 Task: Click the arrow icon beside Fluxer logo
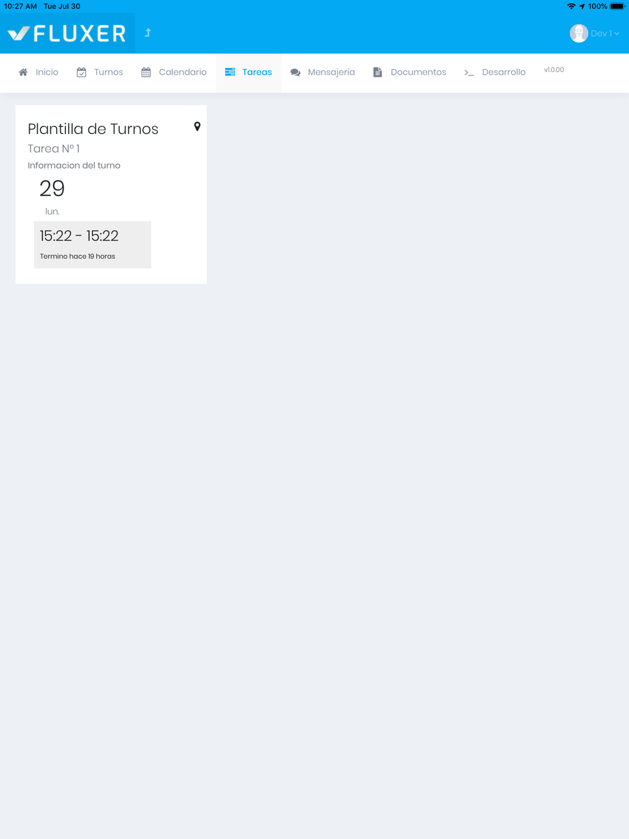tap(148, 33)
